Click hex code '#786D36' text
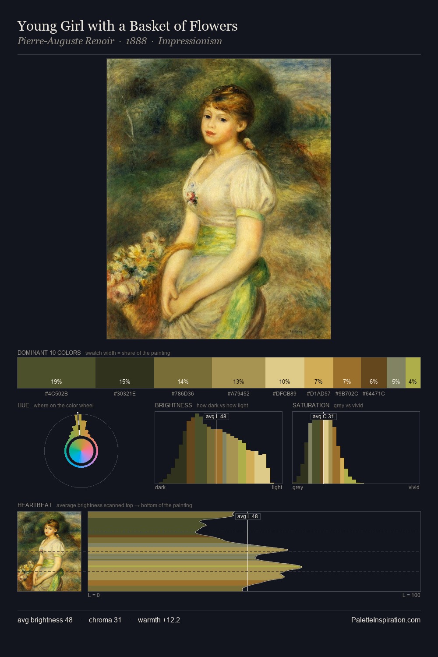This screenshot has height=657, width=438. pyautogui.click(x=183, y=394)
